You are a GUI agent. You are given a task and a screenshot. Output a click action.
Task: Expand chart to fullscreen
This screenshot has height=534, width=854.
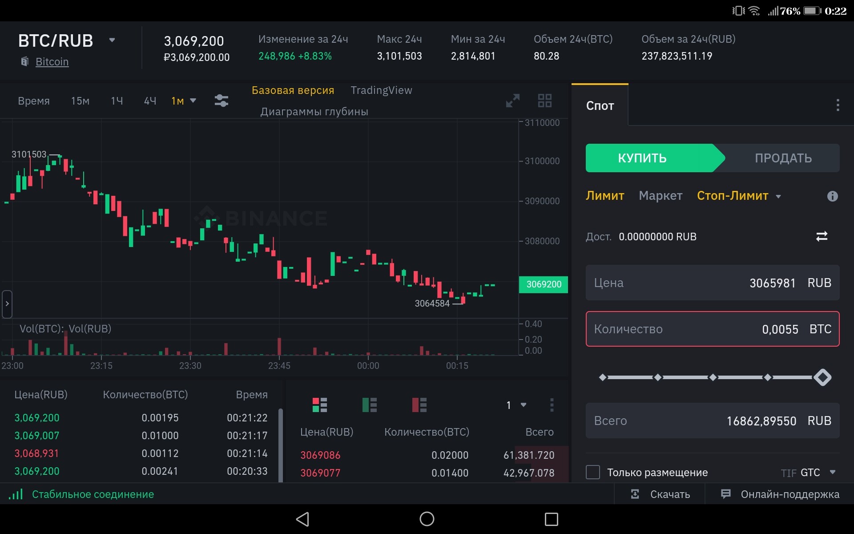click(513, 101)
